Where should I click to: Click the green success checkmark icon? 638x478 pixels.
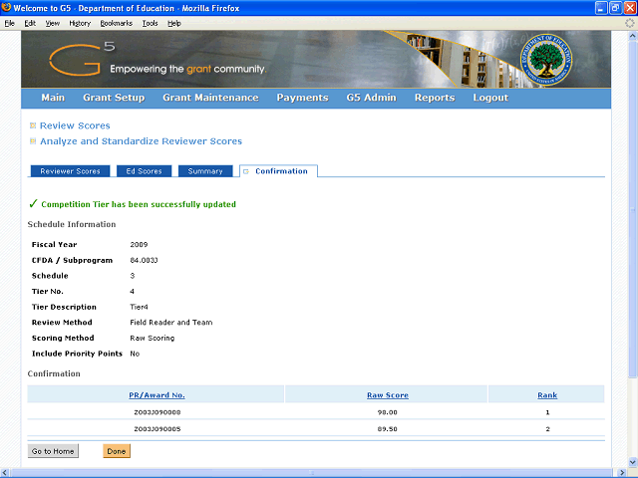tap(33, 203)
